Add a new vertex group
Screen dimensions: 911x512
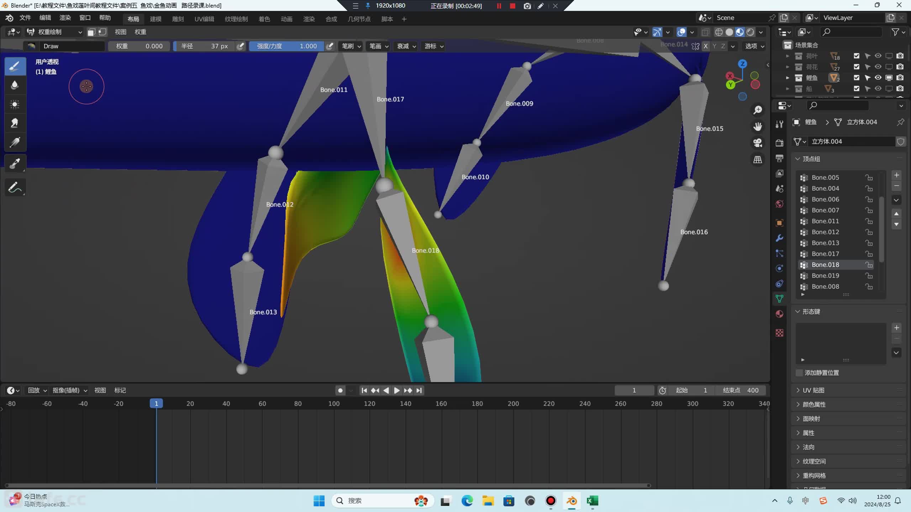click(x=896, y=175)
